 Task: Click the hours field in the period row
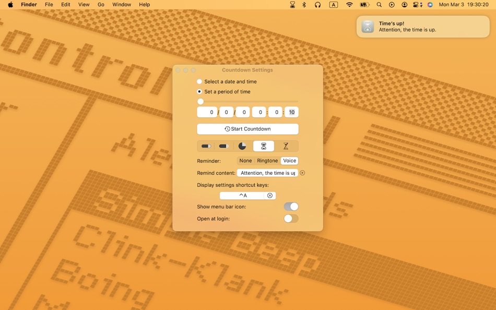click(259, 112)
